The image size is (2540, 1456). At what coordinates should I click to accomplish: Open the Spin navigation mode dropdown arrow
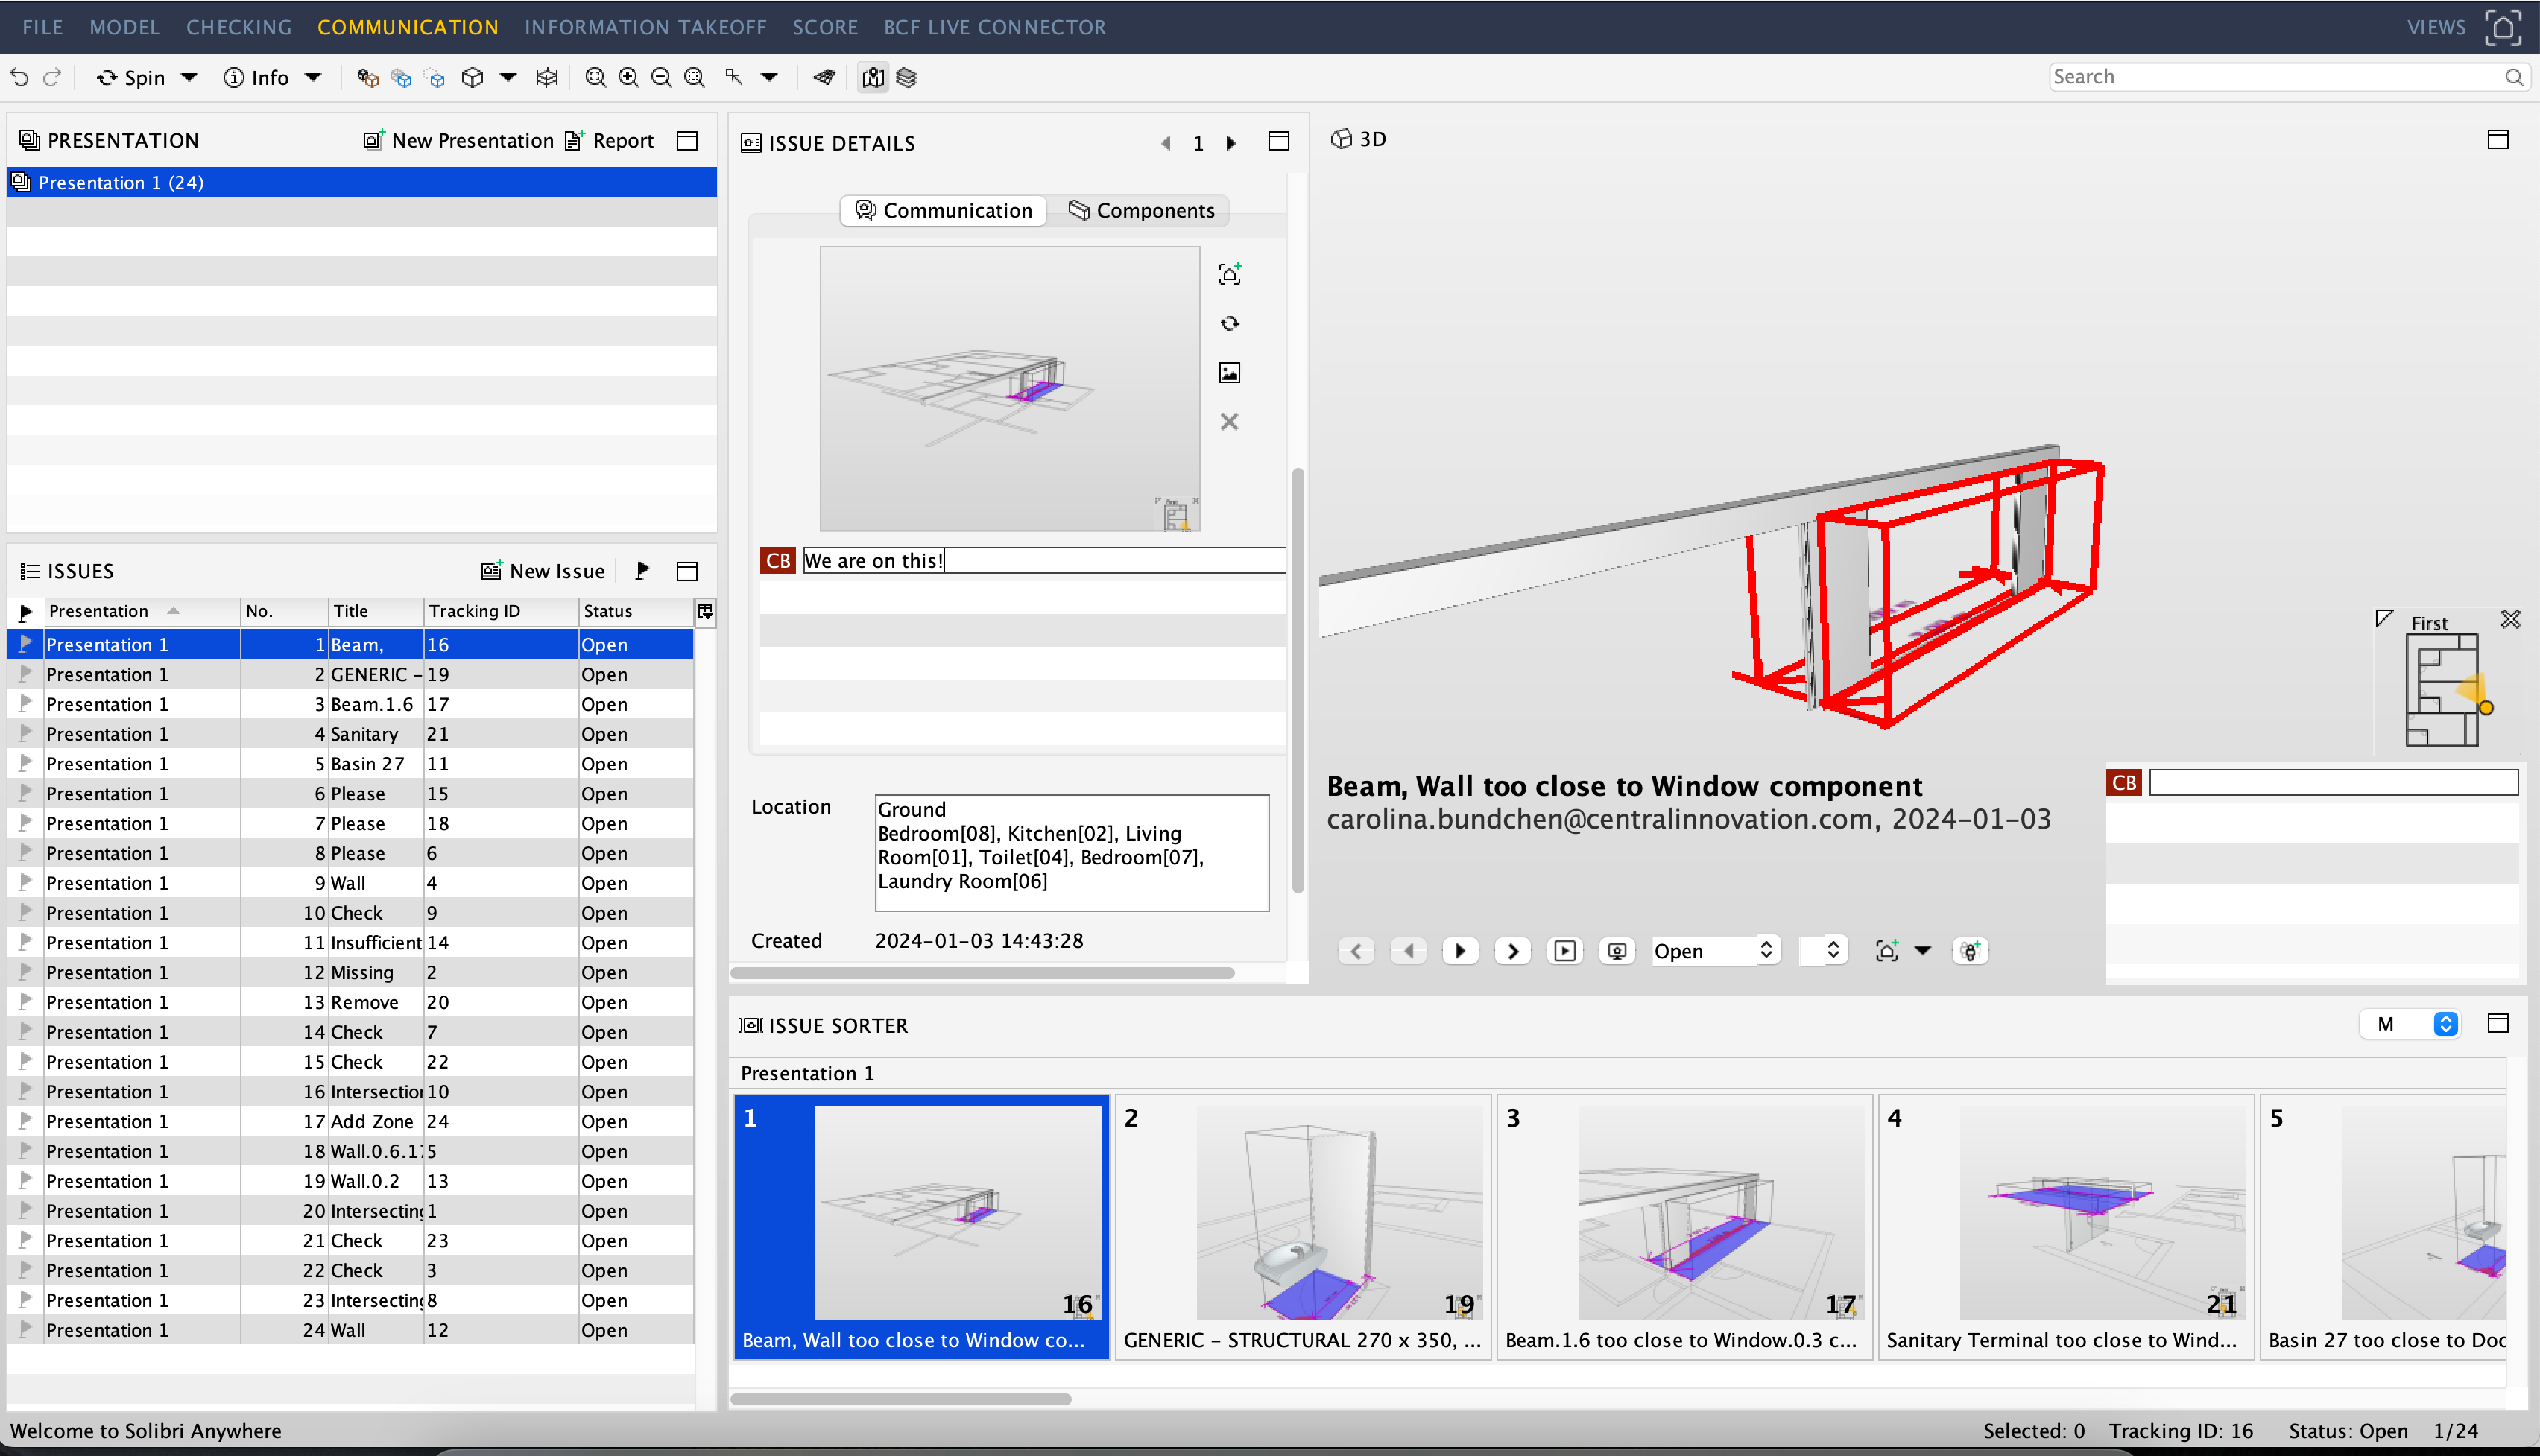(x=189, y=77)
